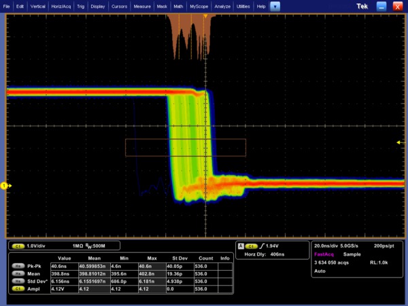Open the Measure menu
This screenshot has height=306, width=408.
click(142, 6)
